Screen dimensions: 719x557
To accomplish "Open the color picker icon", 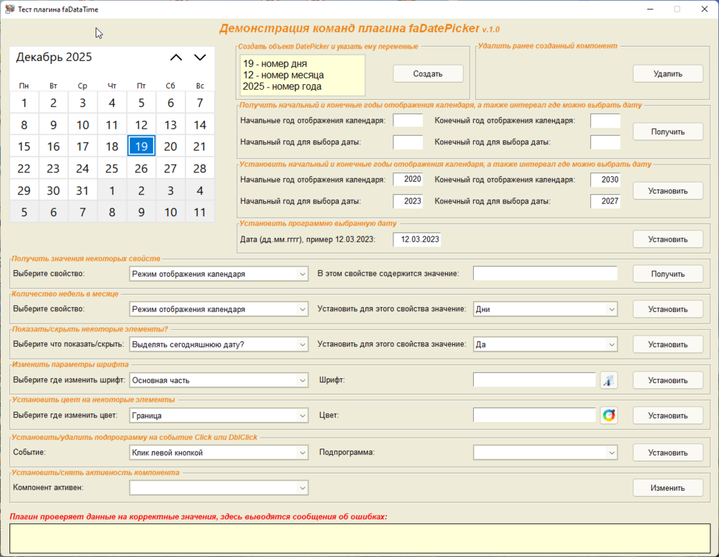I will click(609, 415).
